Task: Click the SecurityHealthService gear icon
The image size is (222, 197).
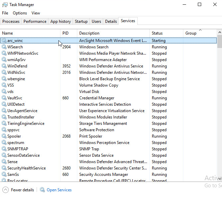Action: click(x=4, y=168)
